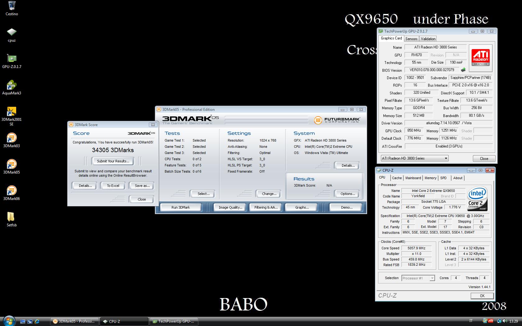This screenshot has width=522, height=326.
Task: Select the cpuz desktop shortcut
Action: pos(11,35)
